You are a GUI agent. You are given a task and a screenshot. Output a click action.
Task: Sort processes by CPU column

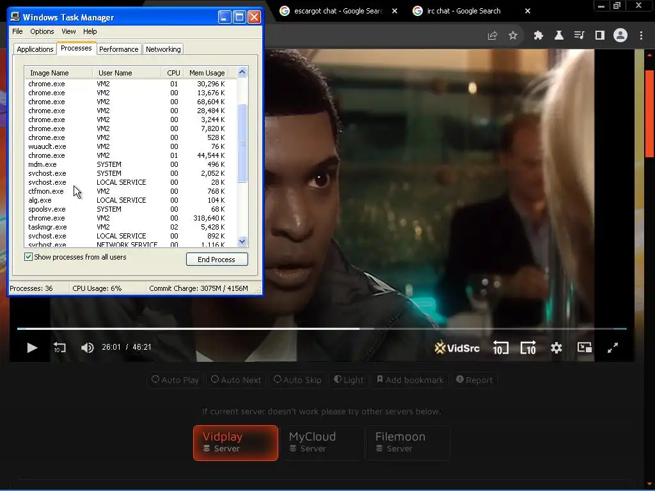click(173, 73)
